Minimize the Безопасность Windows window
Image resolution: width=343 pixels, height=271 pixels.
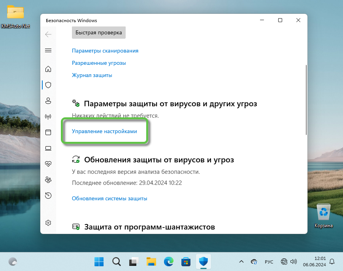(262, 20)
